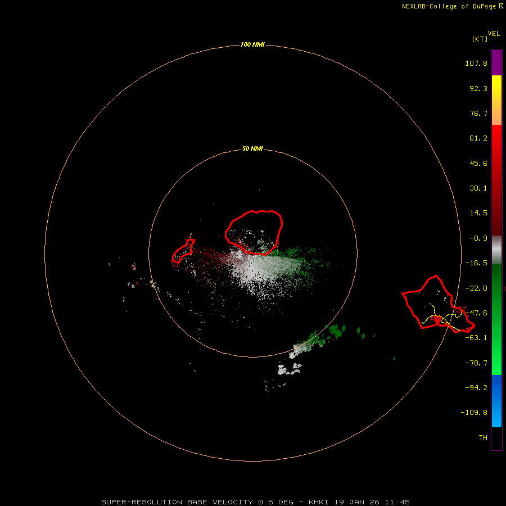The image size is (506, 506).
Task: Click the 50 NMI range ring label
Action: (x=252, y=148)
